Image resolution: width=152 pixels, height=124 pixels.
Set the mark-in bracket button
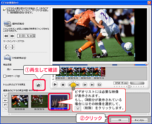coord(6,47)
